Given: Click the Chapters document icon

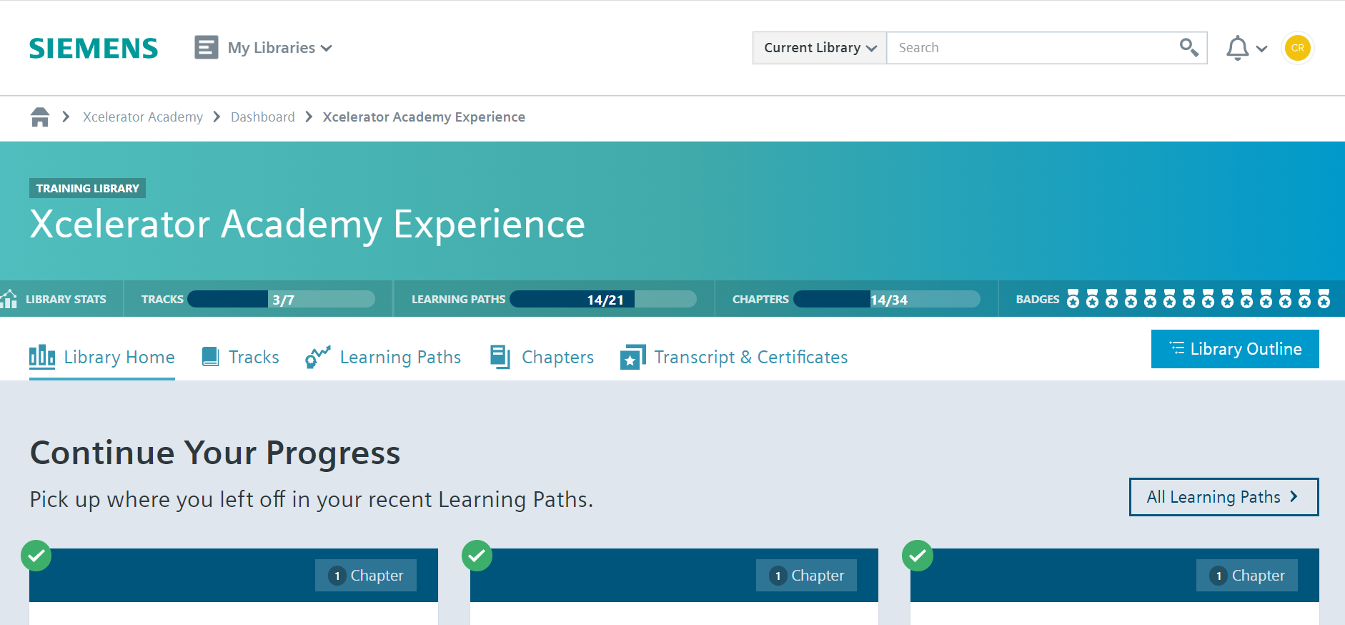Looking at the screenshot, I should pyautogui.click(x=500, y=357).
